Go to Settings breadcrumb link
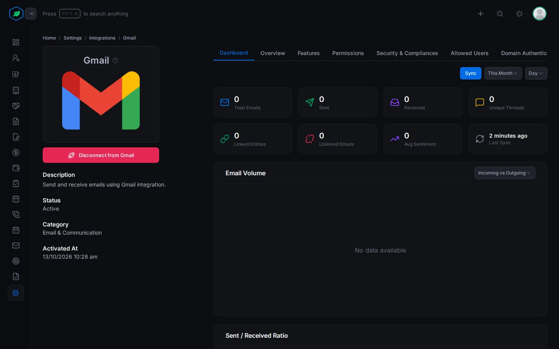The width and height of the screenshot is (559, 349). coord(73,38)
